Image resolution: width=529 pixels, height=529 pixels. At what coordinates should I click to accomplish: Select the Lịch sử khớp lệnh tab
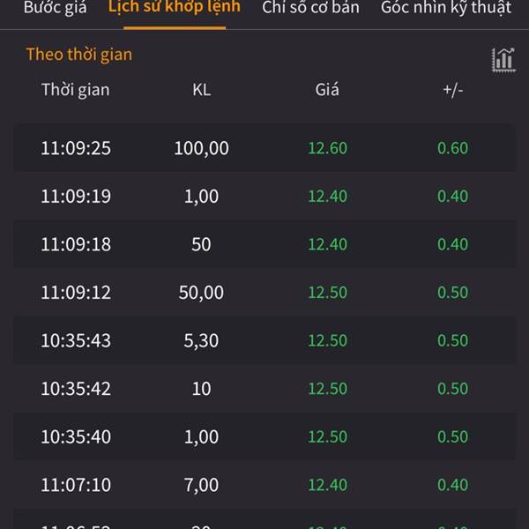(174, 7)
